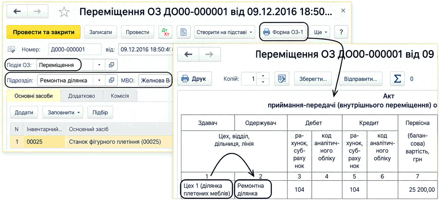Open the Подія ОЗ item form icon
440x205 pixels.
click(x=112, y=65)
